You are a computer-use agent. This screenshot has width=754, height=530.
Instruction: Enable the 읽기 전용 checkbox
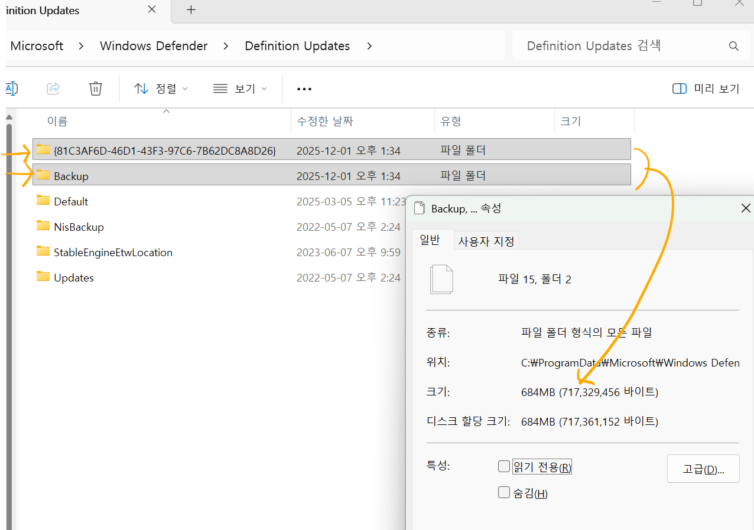tap(503, 466)
